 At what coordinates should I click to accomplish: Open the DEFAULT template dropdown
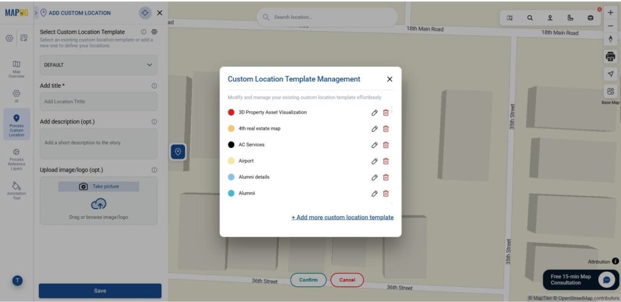pos(99,65)
